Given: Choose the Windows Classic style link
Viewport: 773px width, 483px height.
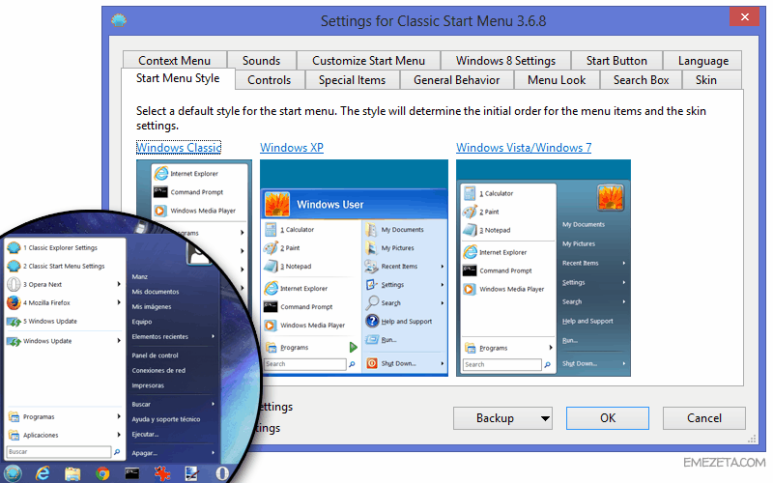Looking at the screenshot, I should [x=179, y=148].
